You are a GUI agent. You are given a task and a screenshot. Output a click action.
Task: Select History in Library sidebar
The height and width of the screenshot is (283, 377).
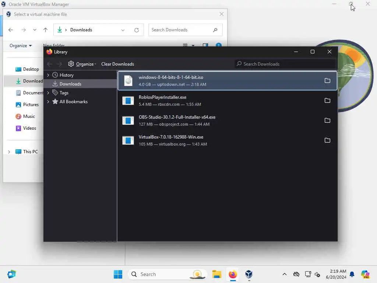66,75
